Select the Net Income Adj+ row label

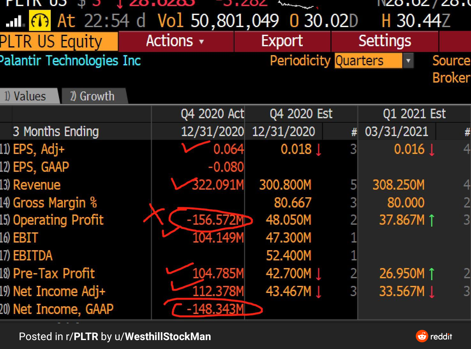59,291
